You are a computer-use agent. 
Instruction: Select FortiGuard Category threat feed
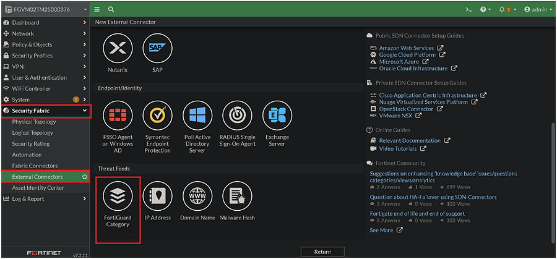point(118,196)
